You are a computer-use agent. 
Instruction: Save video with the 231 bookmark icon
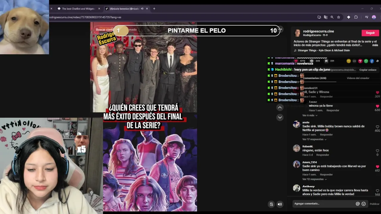(x=326, y=61)
